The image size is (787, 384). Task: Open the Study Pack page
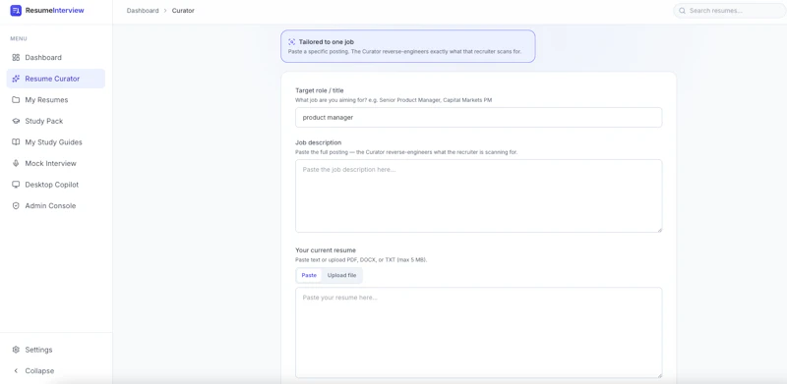pos(56,121)
